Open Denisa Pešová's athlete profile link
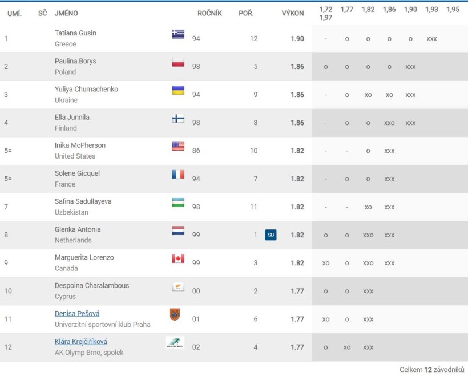The width and height of the screenshot is (468, 376). (77, 314)
